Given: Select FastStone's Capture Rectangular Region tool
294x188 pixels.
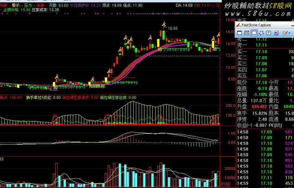Looking at the screenshot, I should click(x=254, y=33).
